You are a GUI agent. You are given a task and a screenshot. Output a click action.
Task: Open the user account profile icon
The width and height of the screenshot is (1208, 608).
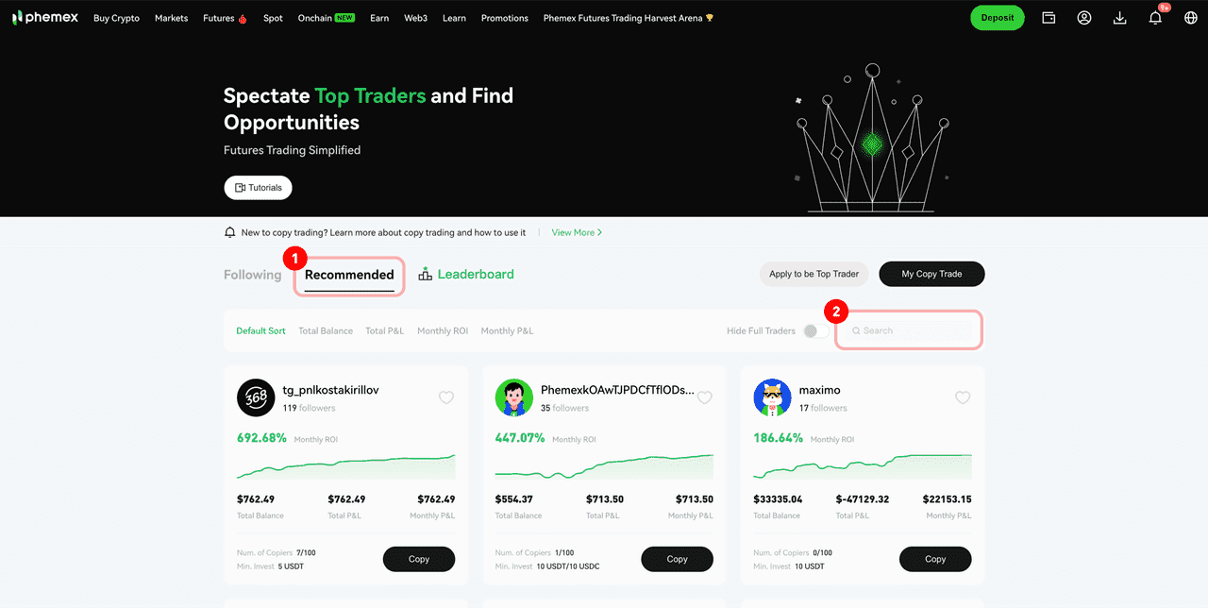pos(1084,18)
